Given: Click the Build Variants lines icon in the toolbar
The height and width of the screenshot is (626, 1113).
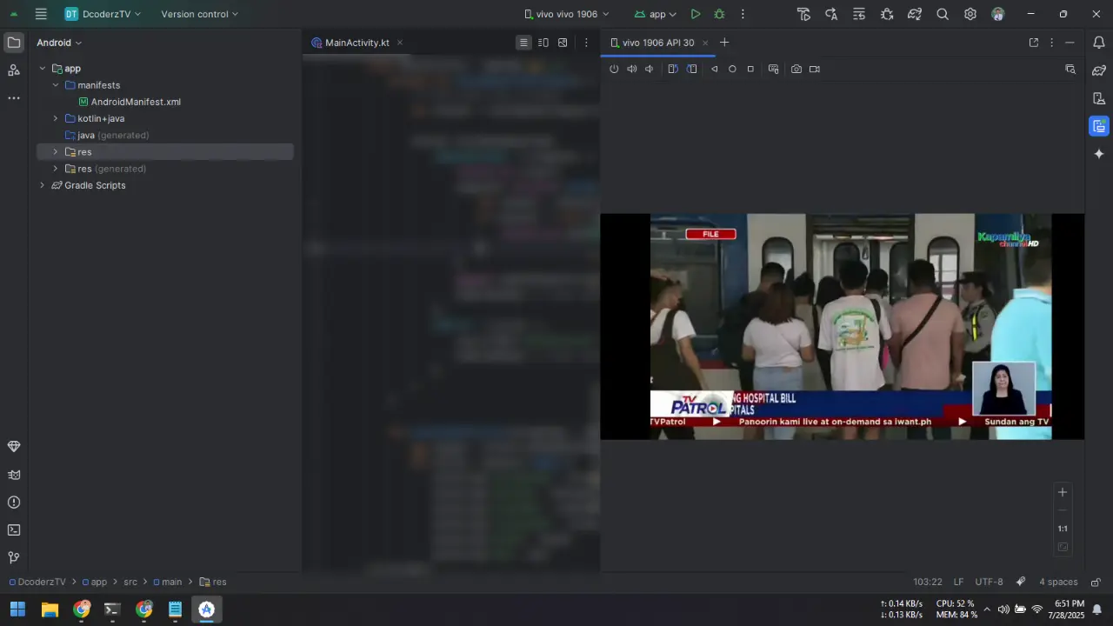Looking at the screenshot, I should [859, 14].
